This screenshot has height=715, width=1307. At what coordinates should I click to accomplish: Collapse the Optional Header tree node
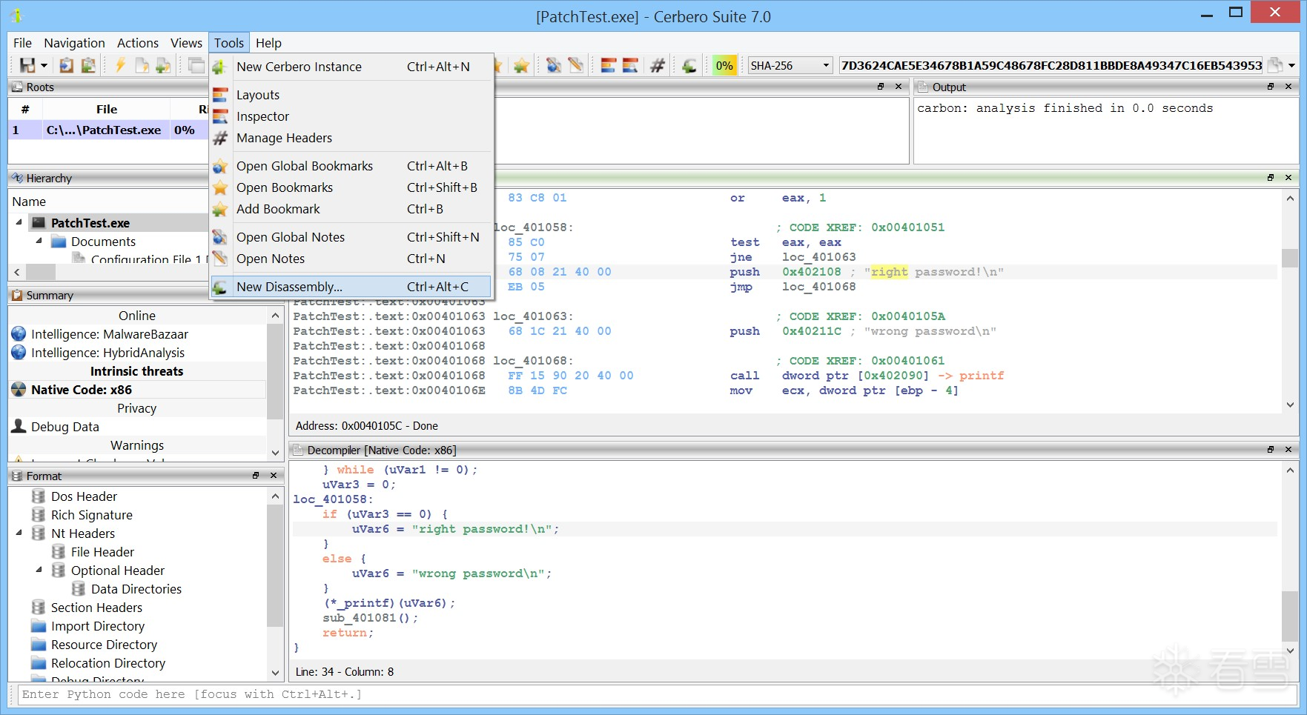(39, 571)
